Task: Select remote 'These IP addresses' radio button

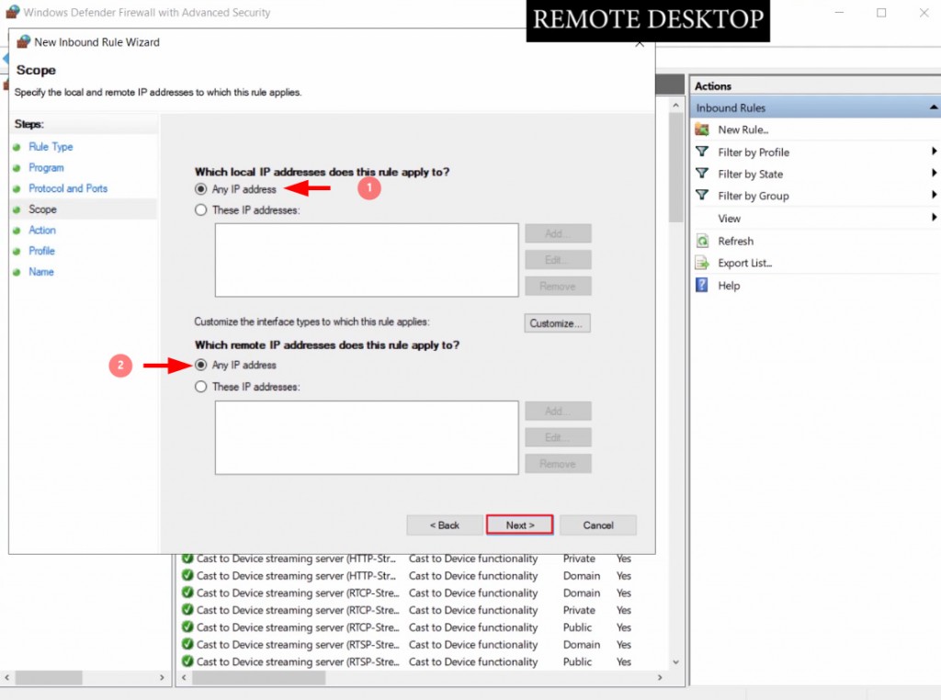Action: coord(201,387)
